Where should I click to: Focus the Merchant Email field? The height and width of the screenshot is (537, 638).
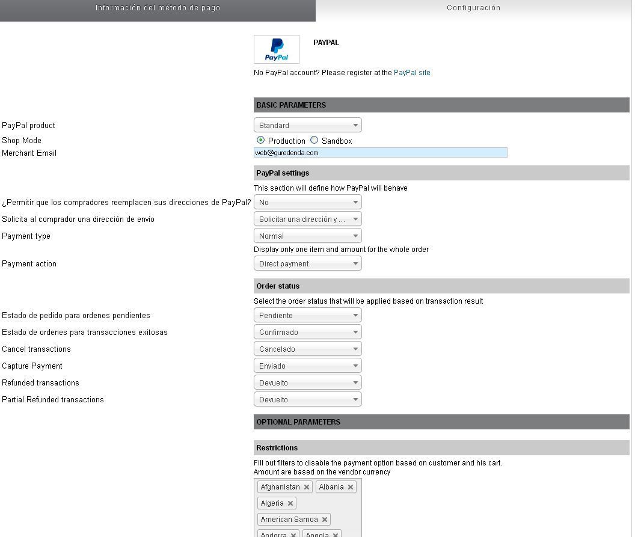click(x=381, y=153)
